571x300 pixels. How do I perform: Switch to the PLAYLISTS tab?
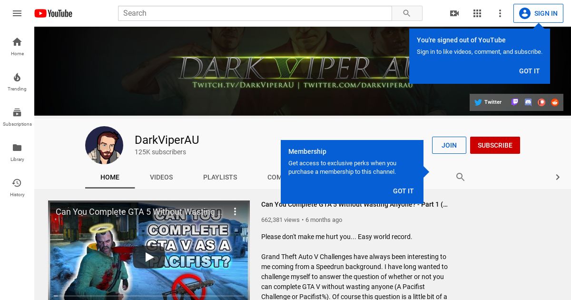point(220,177)
